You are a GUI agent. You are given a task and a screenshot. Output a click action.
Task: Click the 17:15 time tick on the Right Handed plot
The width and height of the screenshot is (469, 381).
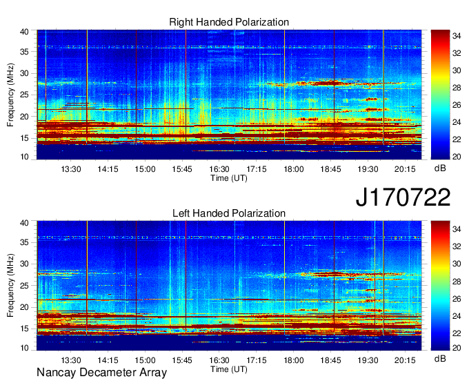point(257,169)
